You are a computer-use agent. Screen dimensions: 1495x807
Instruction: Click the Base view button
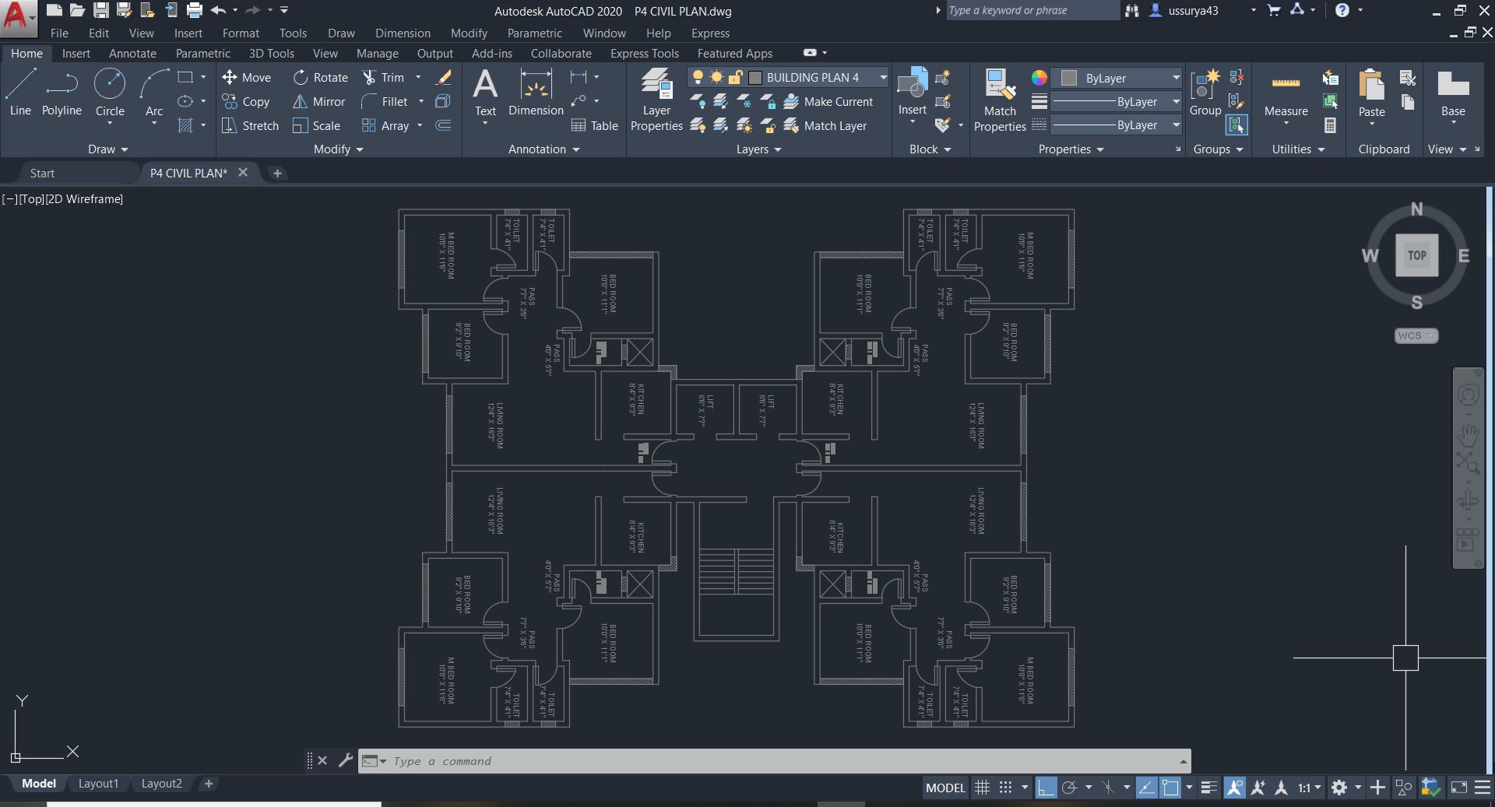tap(1453, 93)
